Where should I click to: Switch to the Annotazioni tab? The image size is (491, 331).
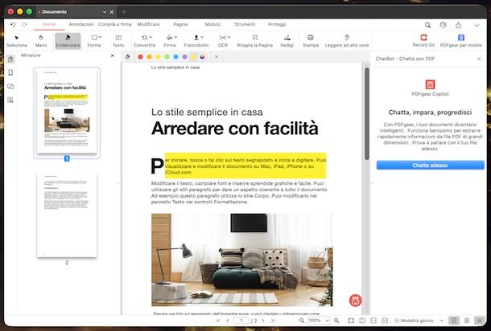81,25
